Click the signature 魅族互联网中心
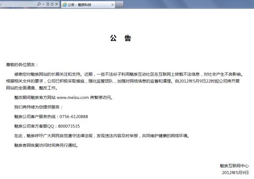The height and width of the screenshot is (179, 254). click(234, 166)
